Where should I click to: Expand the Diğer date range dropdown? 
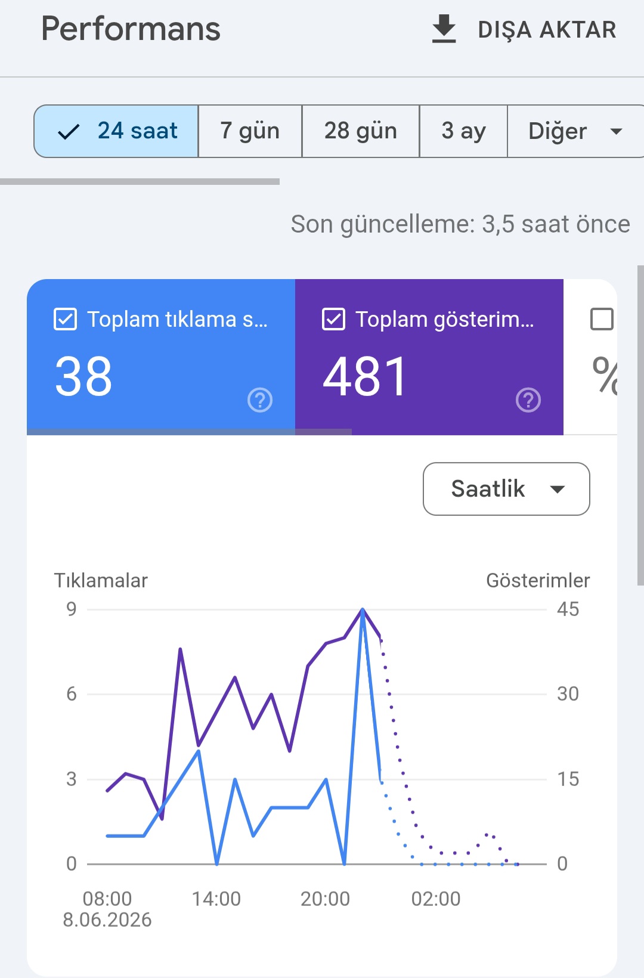(x=575, y=131)
